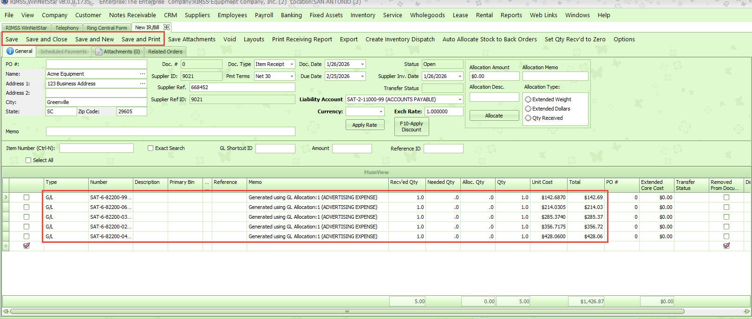Open the Address 1 ellipsis lookup
752x319 pixels.
coord(143,84)
